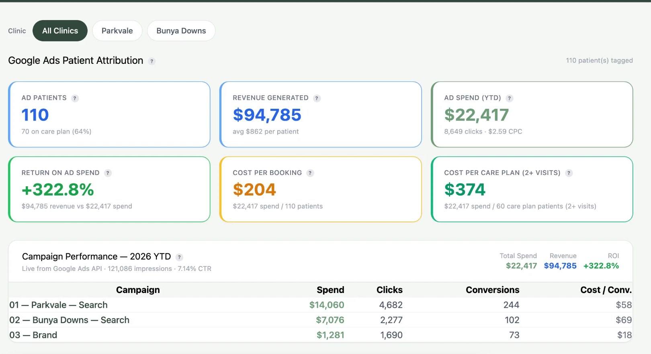Click the +322.8% return on ad spend value
Image resolution: width=651 pixels, height=354 pixels.
57,189
